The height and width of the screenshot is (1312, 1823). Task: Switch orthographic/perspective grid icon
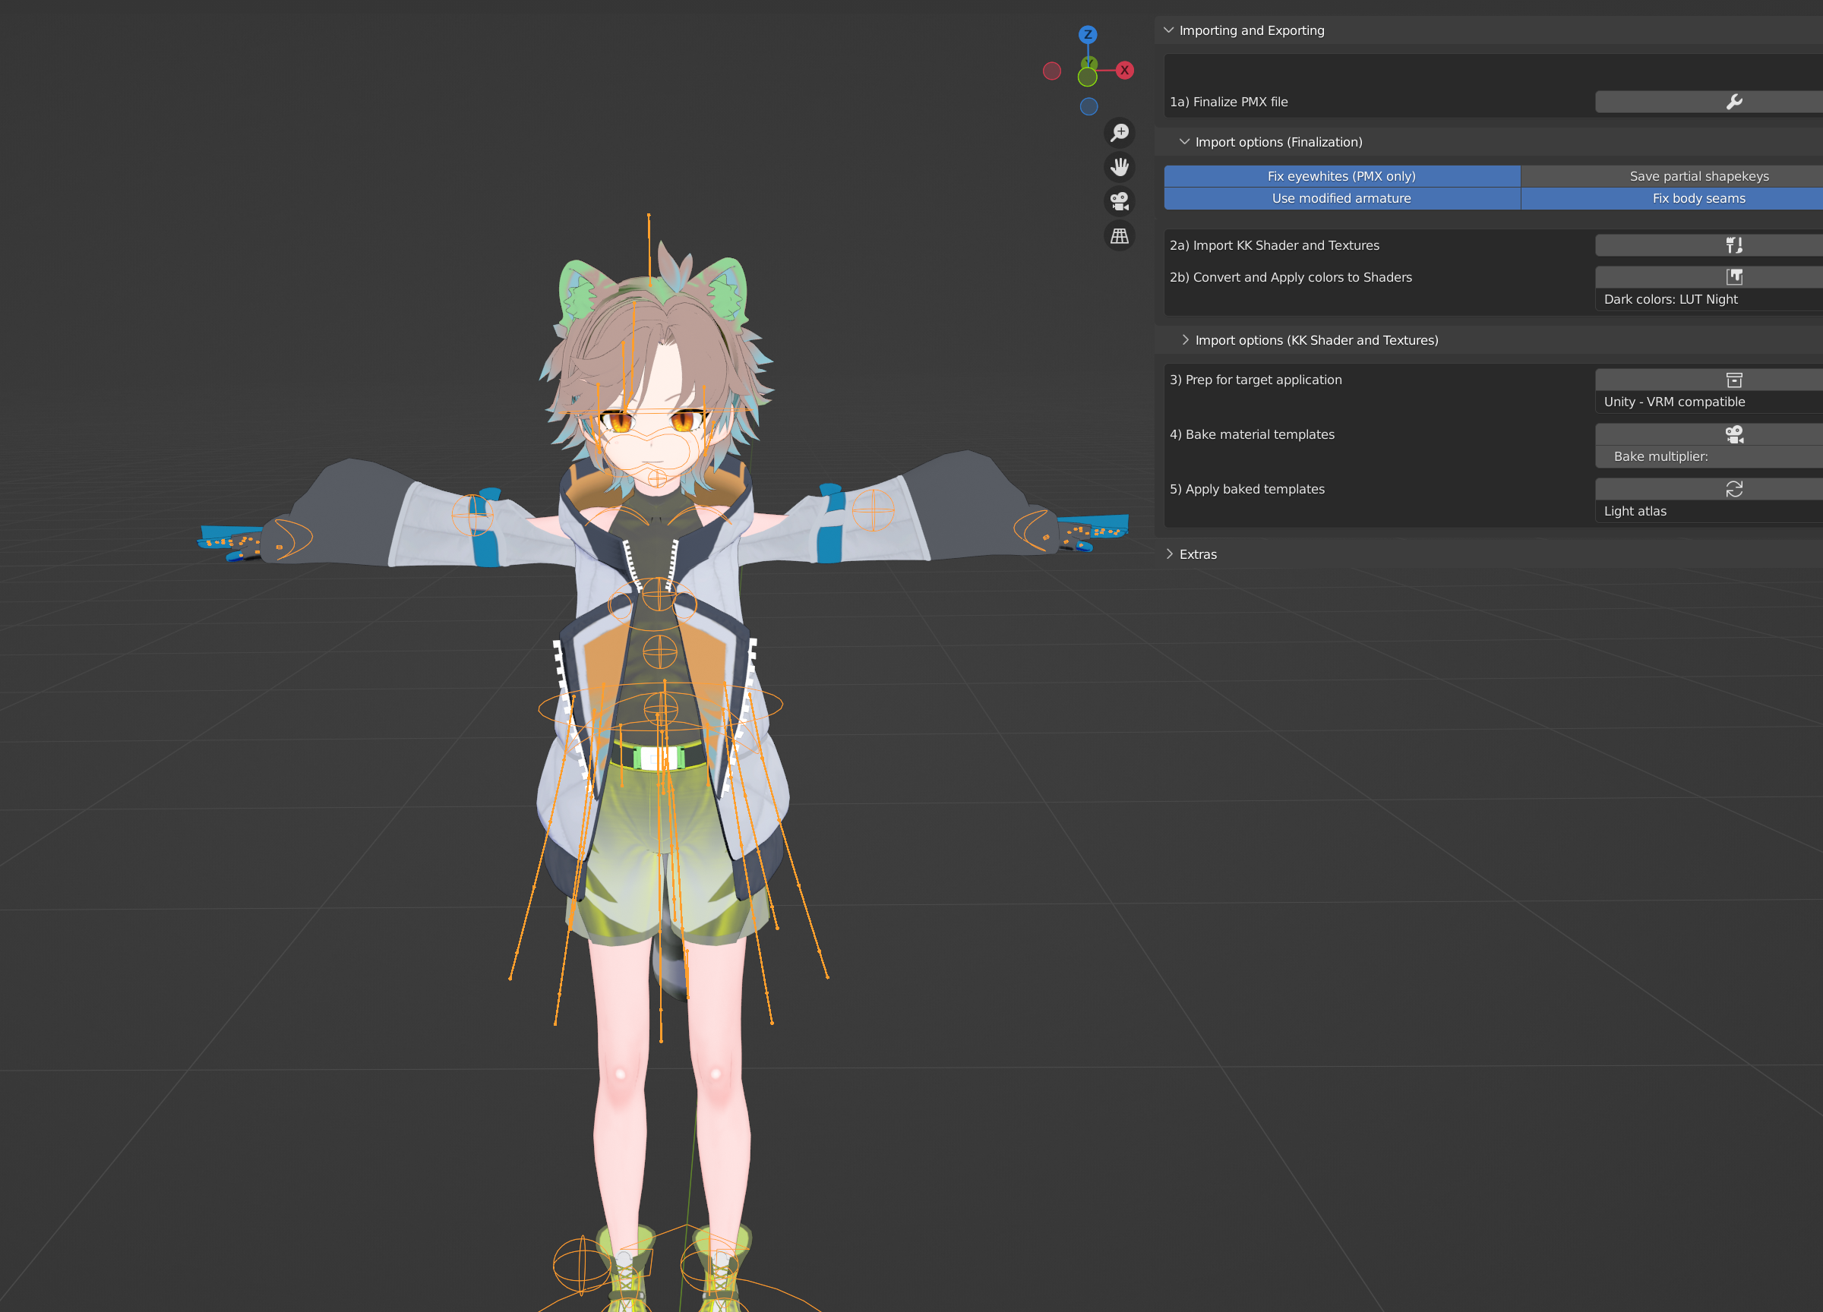[1120, 236]
